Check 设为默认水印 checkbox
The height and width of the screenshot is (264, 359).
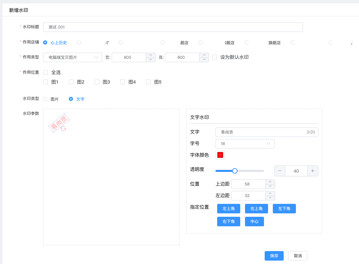point(214,57)
